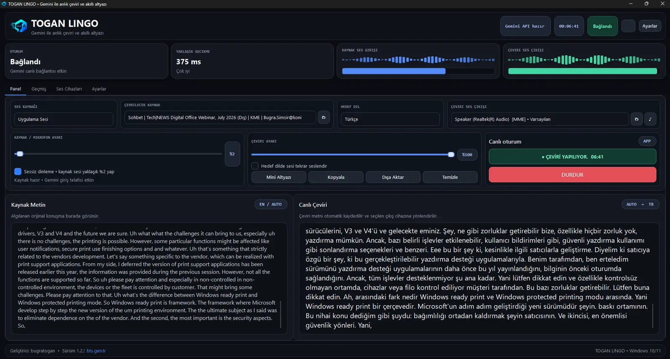The image size is (670, 359).
Task: Switch to the Panel tab
Action: click(x=15, y=89)
